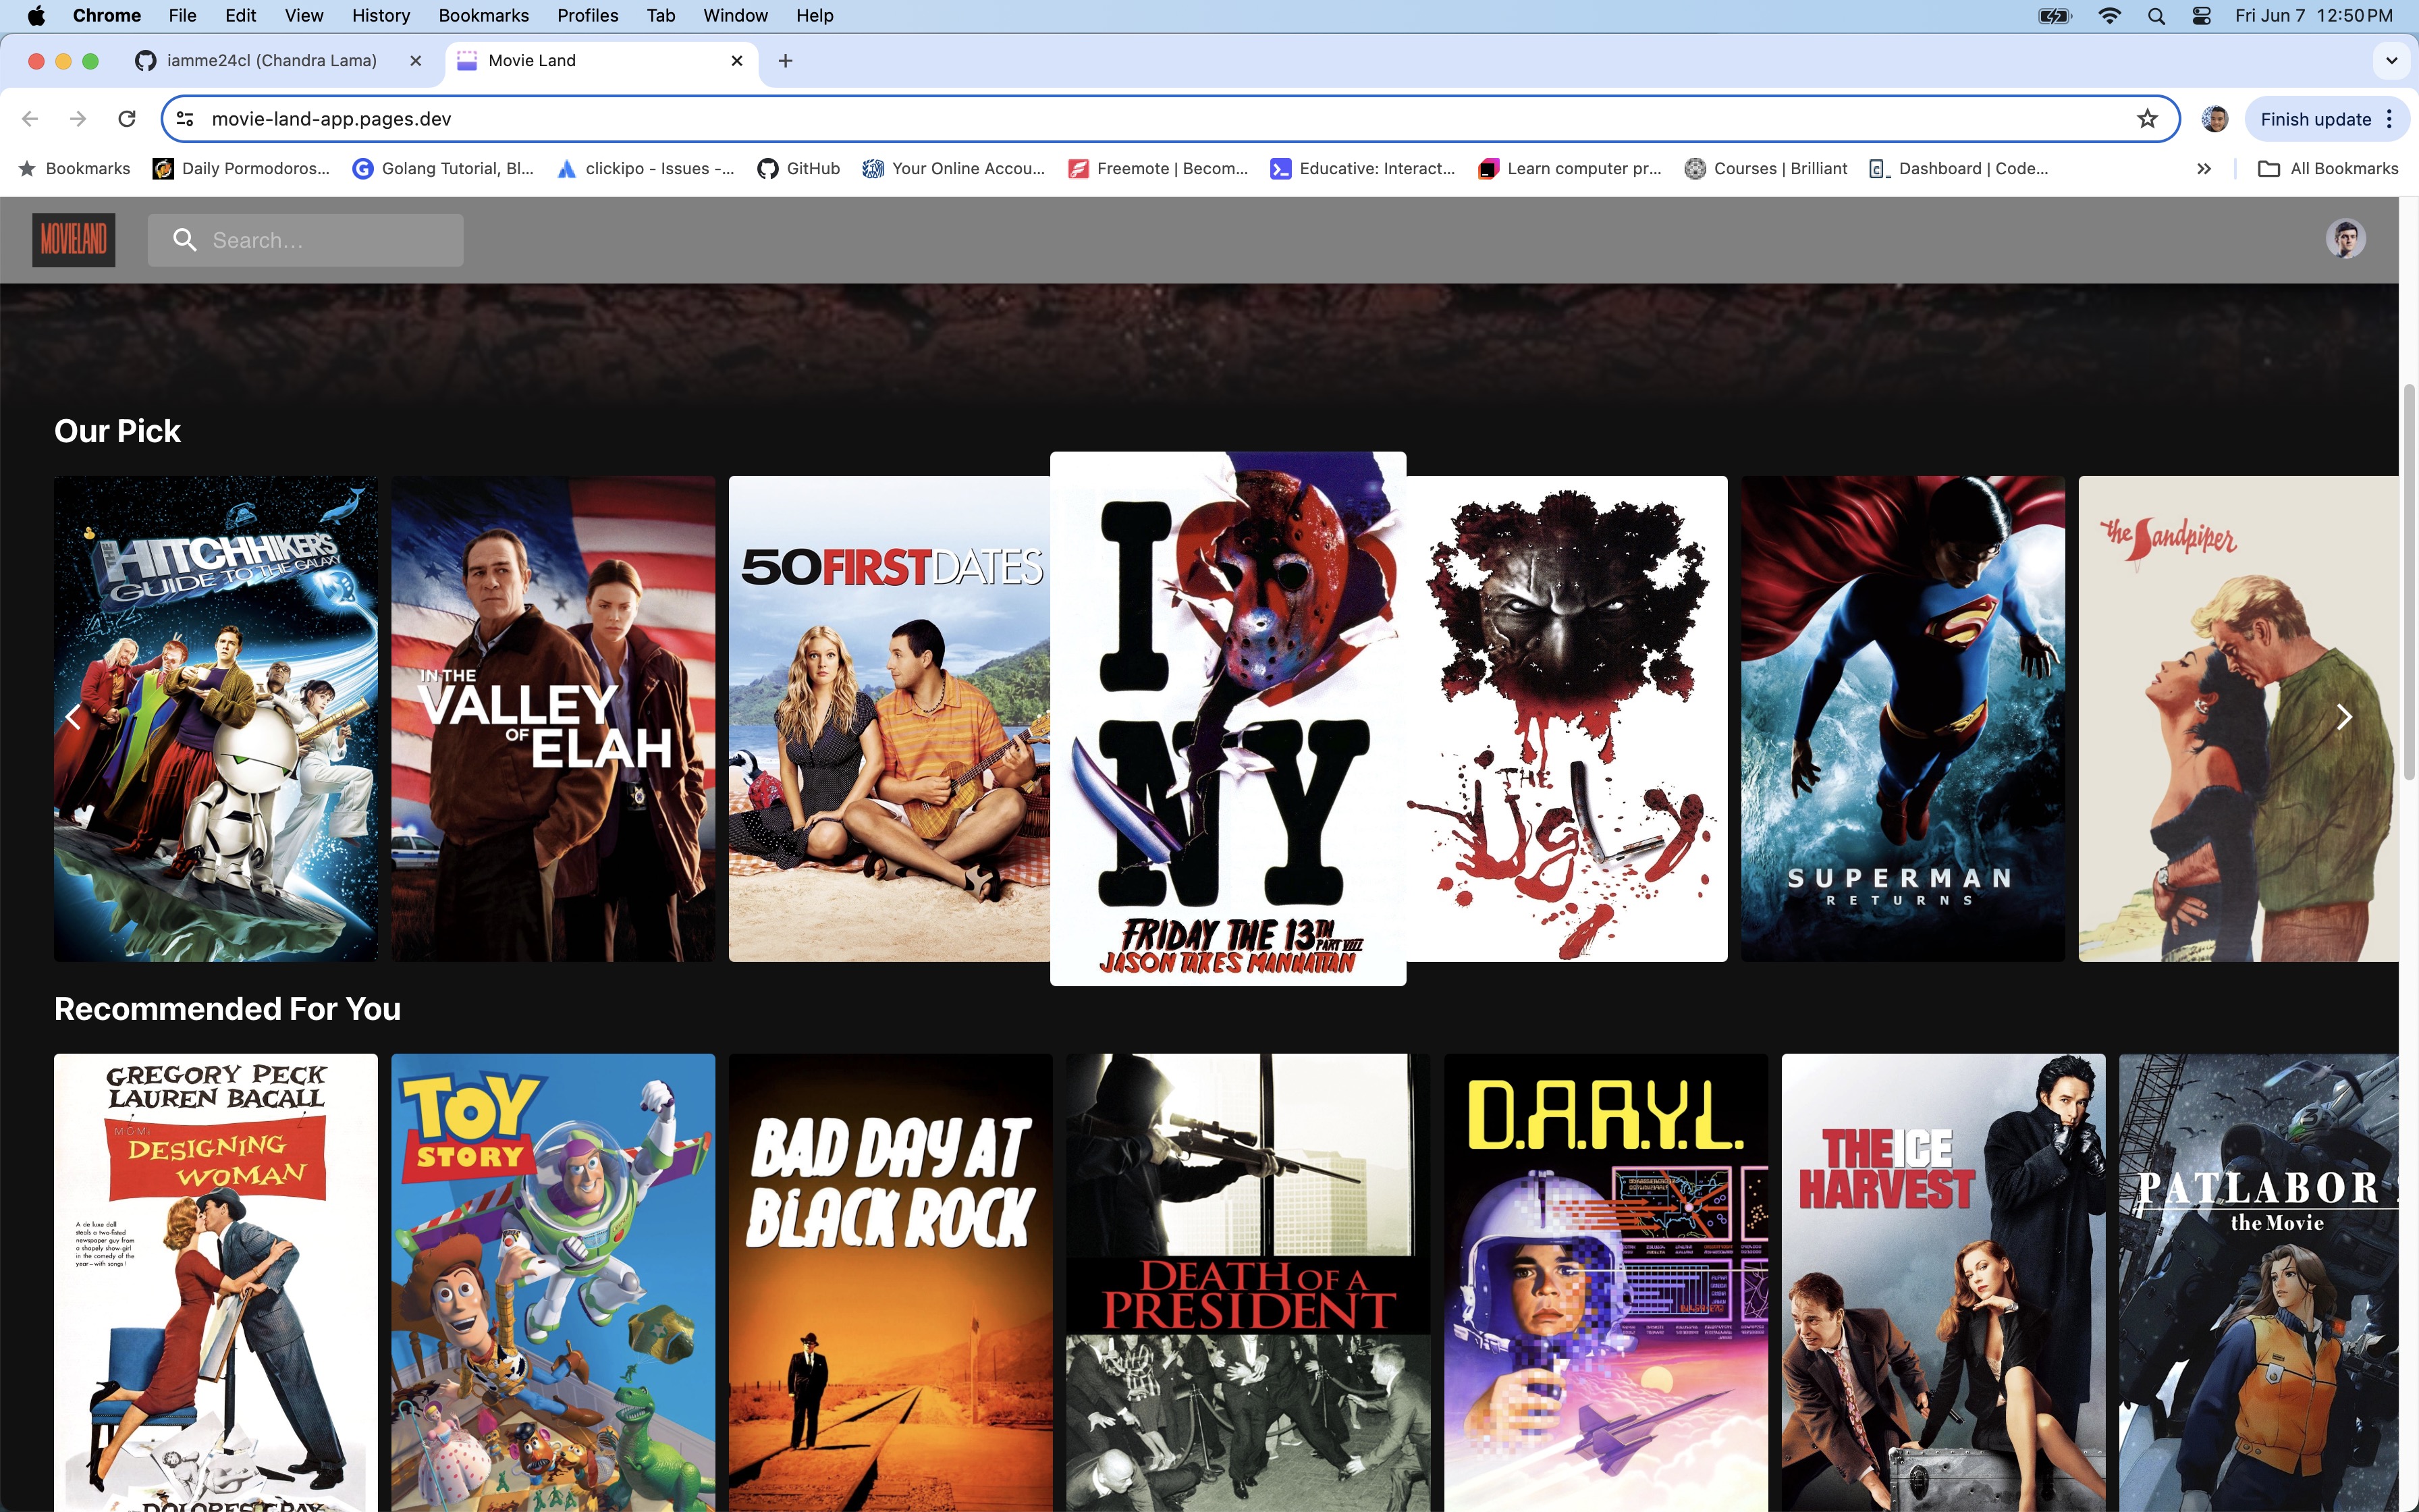
Task: Go back with browser back arrow
Action: click(x=30, y=119)
